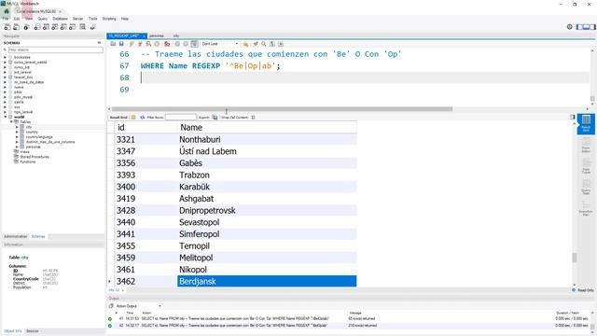Click the result grid vertical scrollbar

pyautogui.click(x=575, y=258)
